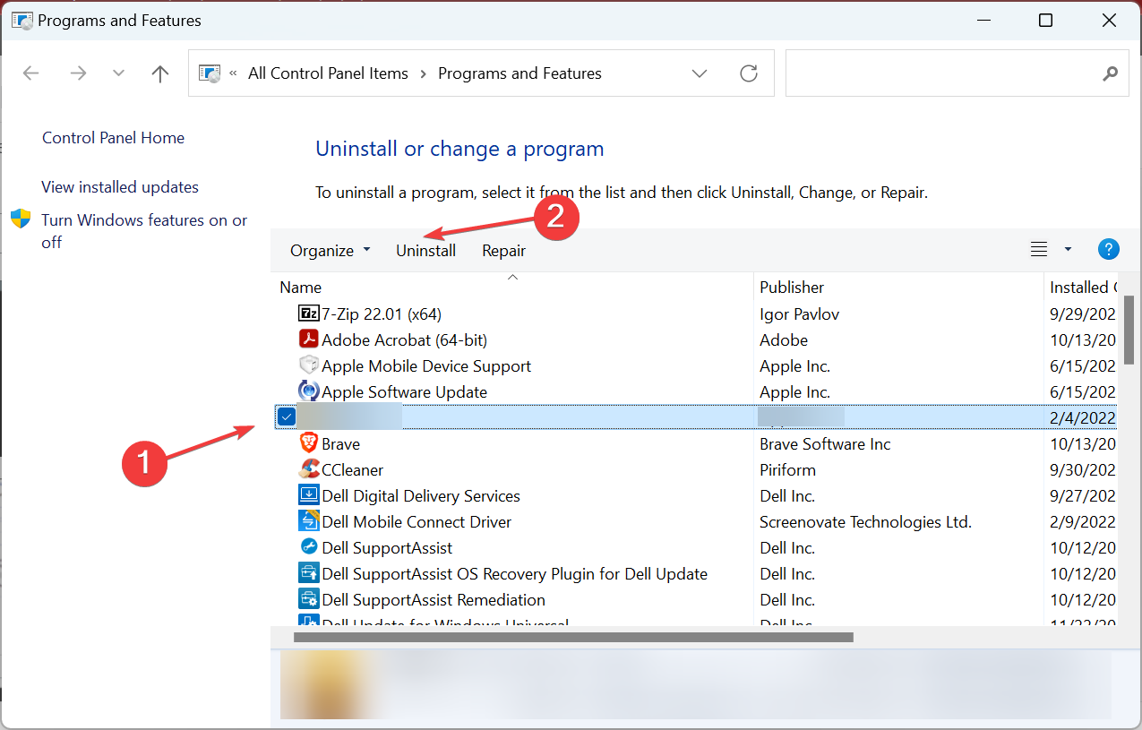
Task: Click the Adobe Acrobat red icon
Action: coord(309,339)
